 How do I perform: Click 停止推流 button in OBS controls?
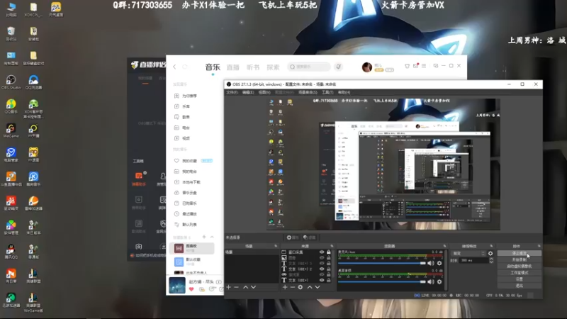(x=520, y=253)
